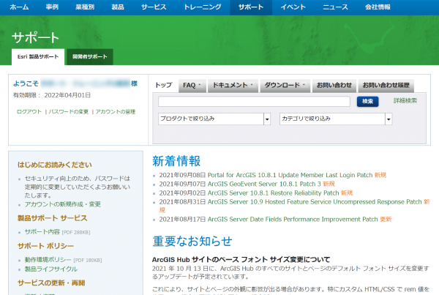The image size is (439, 295).
Task: Open the プロダクトで絞り込み dropdown
Action: [214, 119]
